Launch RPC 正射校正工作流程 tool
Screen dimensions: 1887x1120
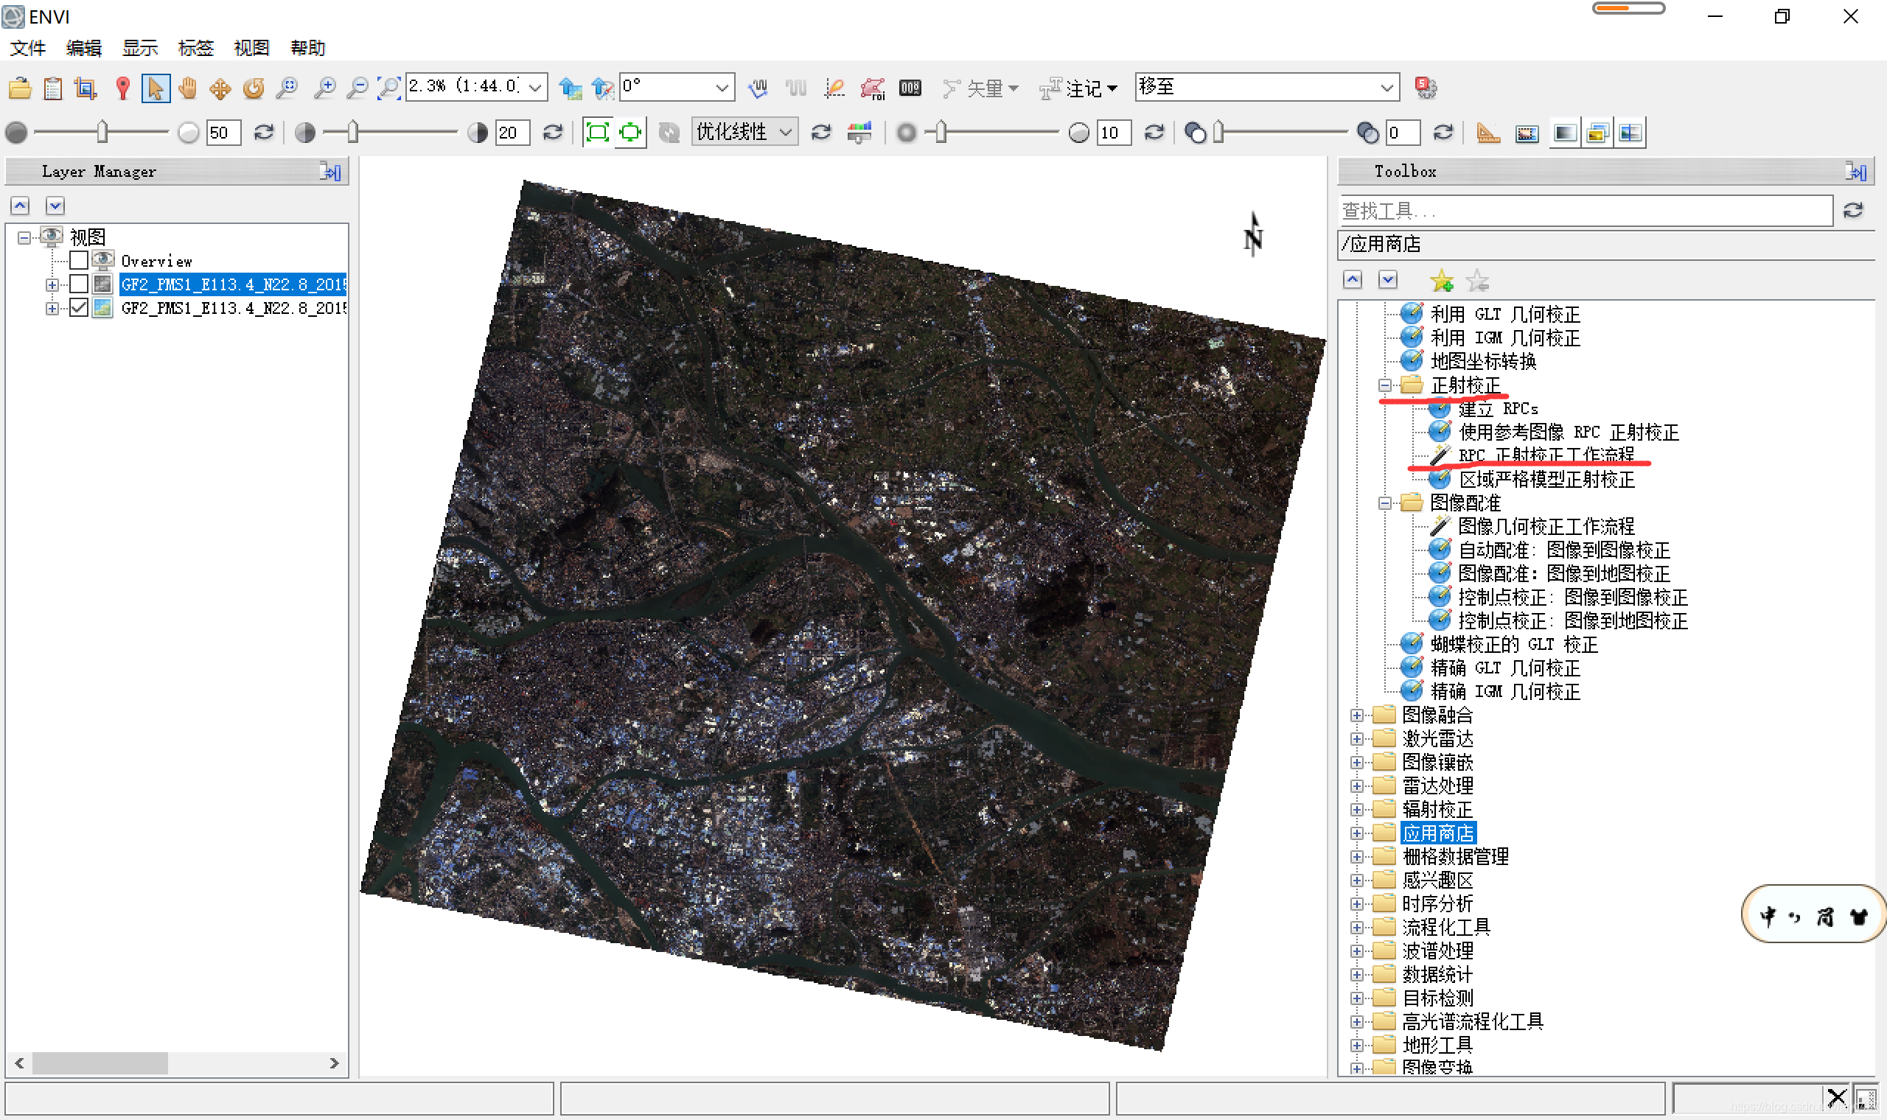click(1546, 455)
